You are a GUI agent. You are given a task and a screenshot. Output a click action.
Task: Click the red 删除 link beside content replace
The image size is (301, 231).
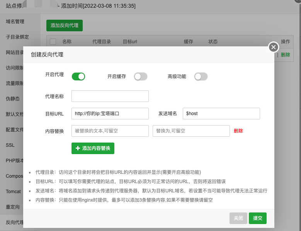(238, 131)
